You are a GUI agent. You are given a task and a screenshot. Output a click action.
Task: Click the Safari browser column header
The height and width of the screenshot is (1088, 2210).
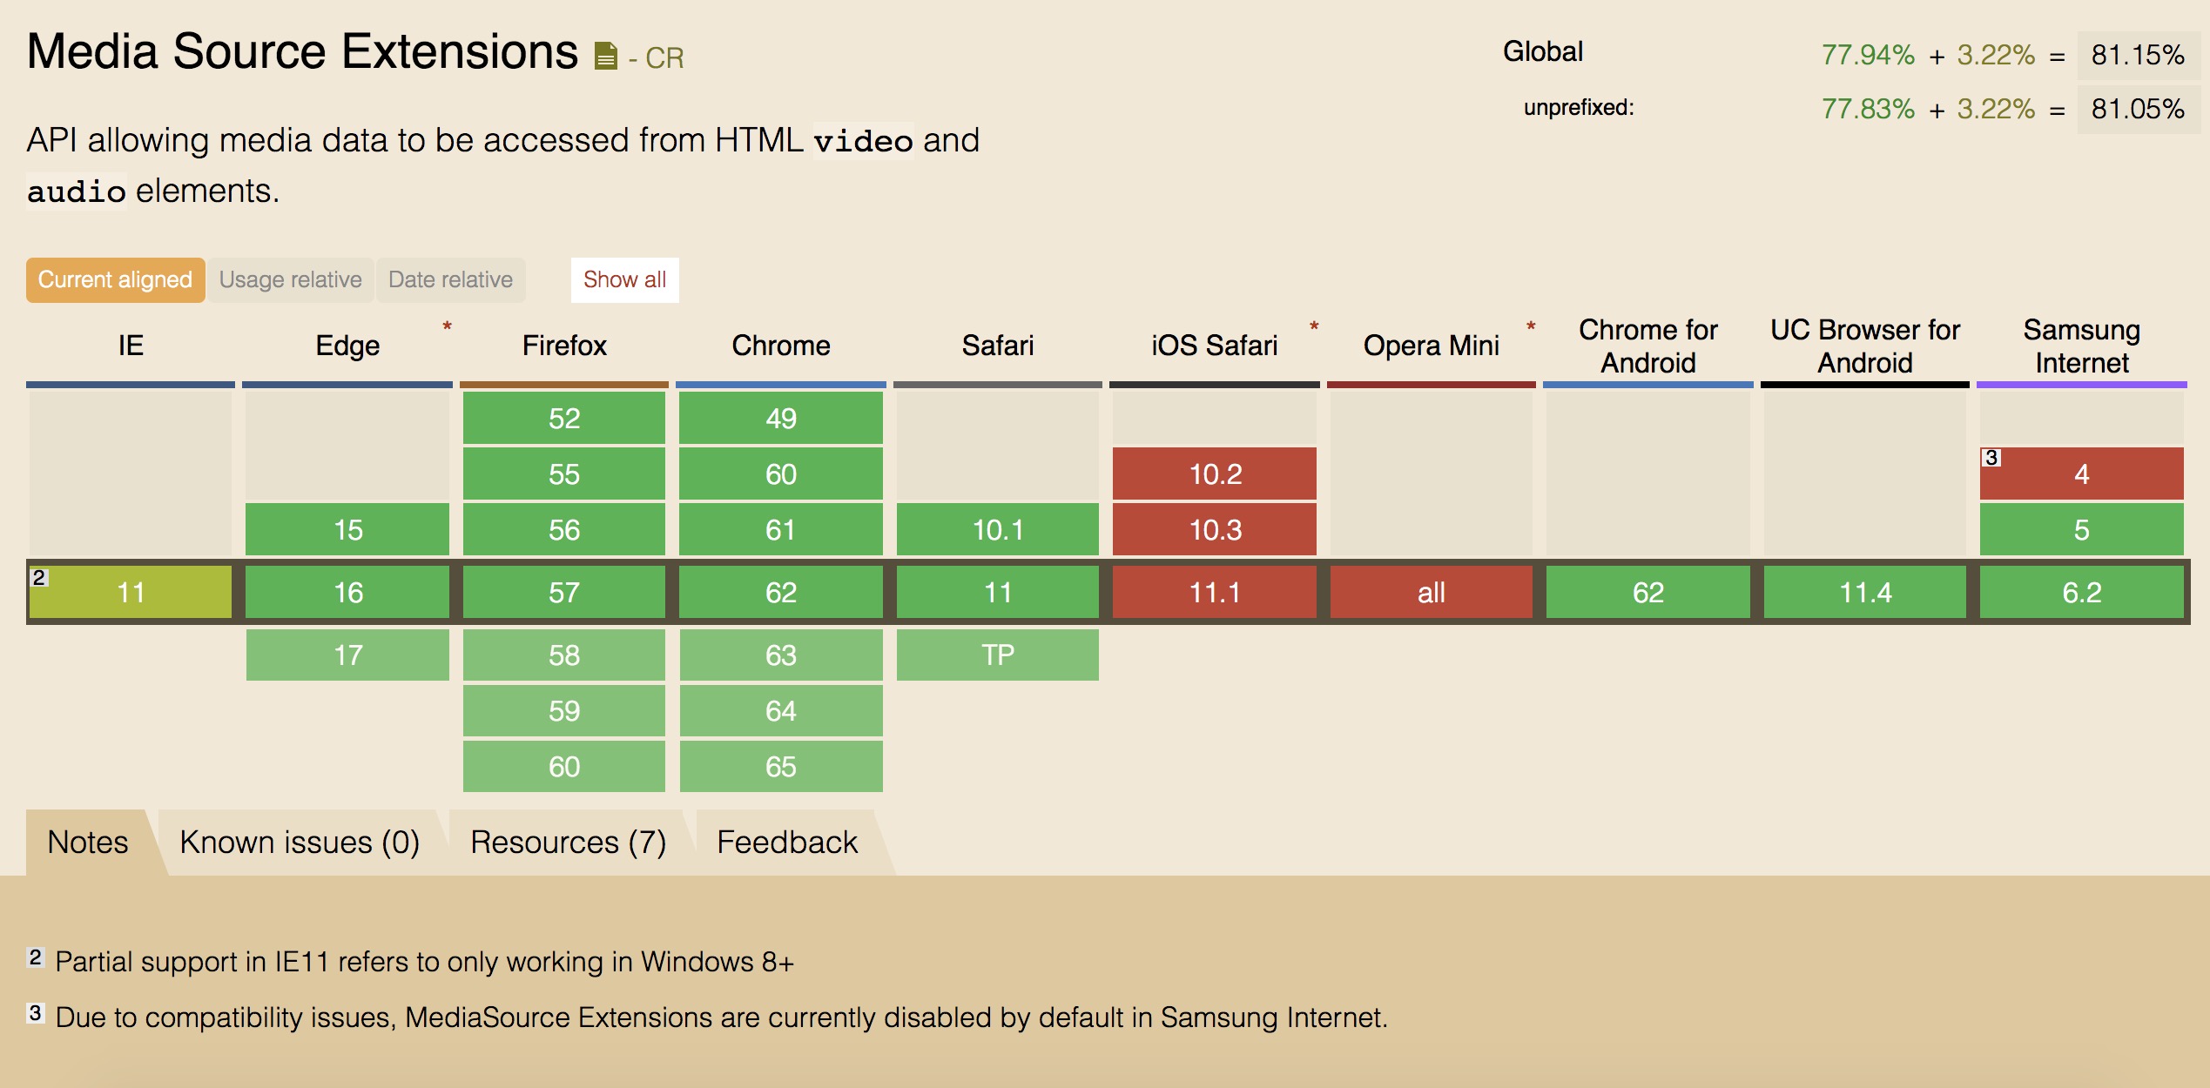(998, 346)
